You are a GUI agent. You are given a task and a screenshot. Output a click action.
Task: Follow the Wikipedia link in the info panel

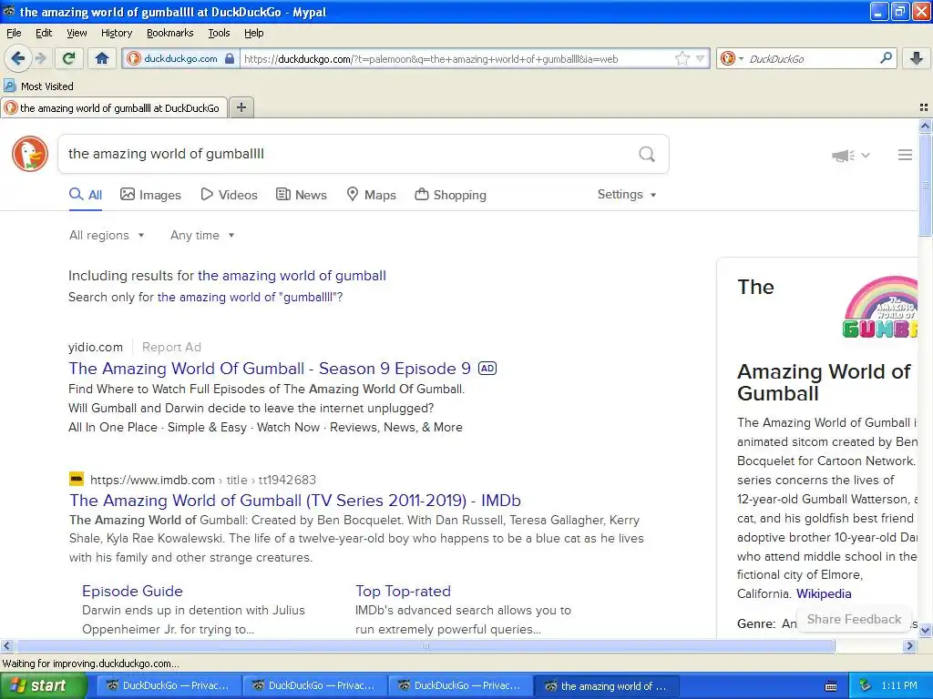(824, 593)
